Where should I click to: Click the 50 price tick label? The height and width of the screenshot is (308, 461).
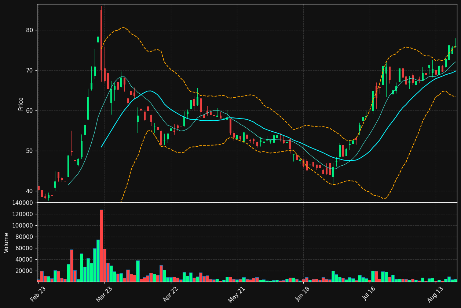coord(29,151)
